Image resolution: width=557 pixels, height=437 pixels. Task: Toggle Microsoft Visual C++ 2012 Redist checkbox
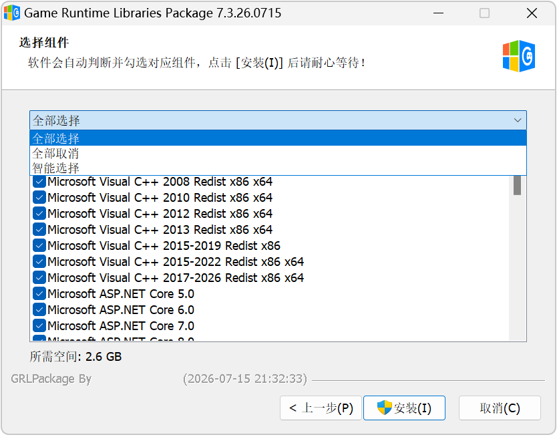coord(39,214)
